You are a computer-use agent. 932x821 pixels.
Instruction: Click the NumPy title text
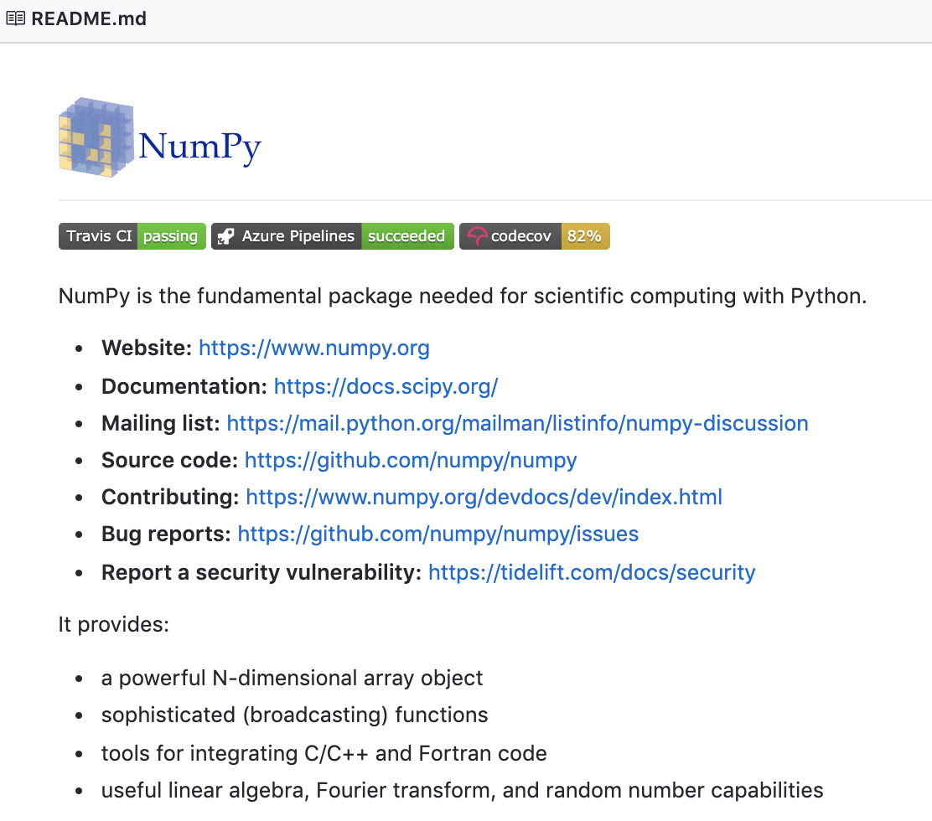click(199, 147)
